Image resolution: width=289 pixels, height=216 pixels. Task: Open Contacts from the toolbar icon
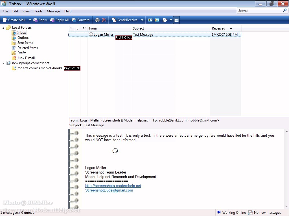tap(150, 20)
